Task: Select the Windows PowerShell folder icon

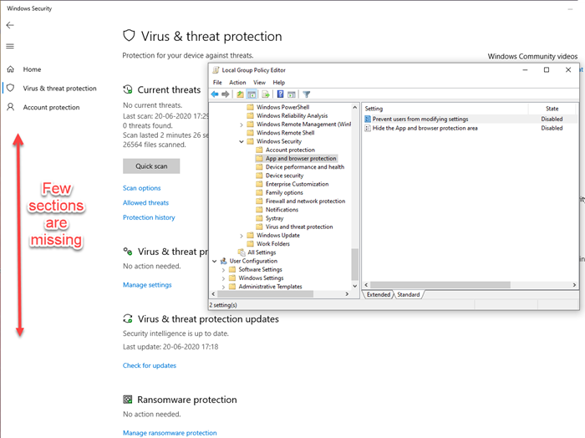Action: (x=251, y=107)
